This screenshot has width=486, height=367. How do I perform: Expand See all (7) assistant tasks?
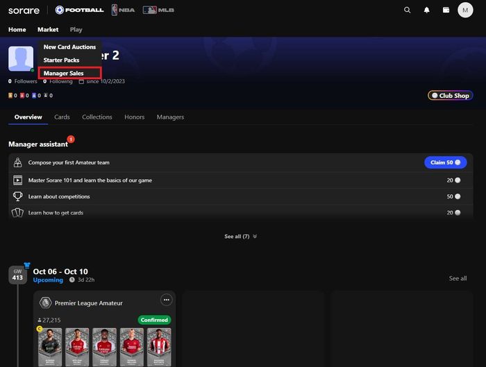(x=240, y=237)
